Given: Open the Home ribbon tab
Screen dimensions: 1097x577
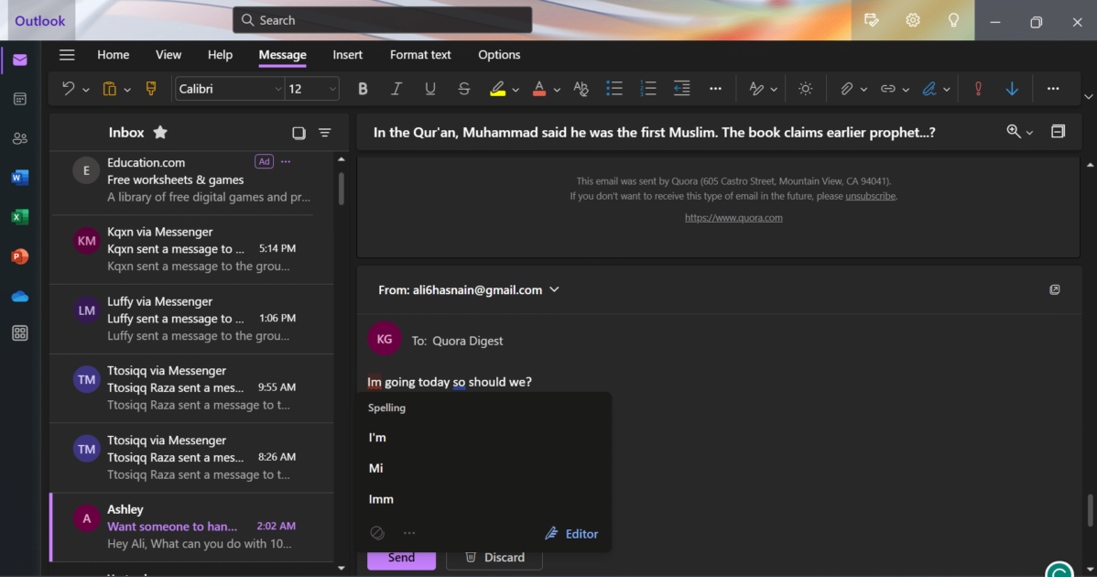Looking at the screenshot, I should pos(114,55).
